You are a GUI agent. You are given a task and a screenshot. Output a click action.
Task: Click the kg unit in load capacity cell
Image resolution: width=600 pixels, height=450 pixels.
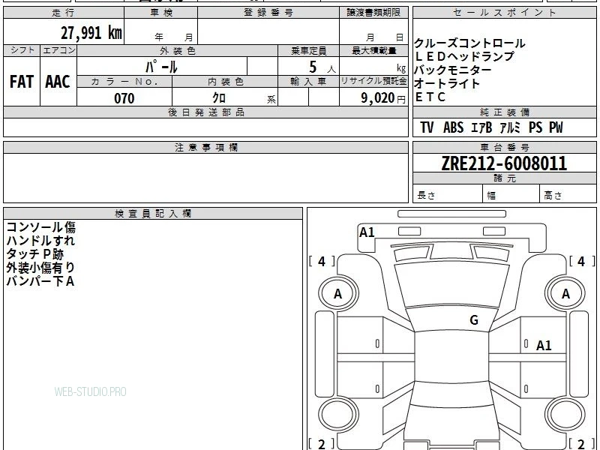[x=401, y=68]
